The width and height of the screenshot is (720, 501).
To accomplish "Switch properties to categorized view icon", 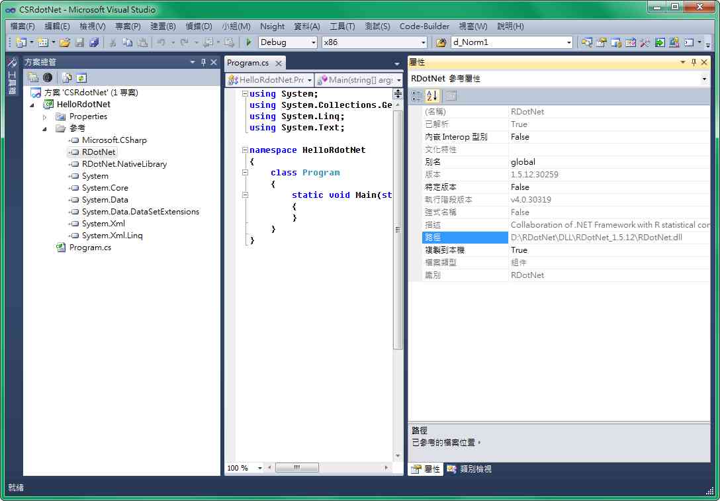I will (416, 96).
